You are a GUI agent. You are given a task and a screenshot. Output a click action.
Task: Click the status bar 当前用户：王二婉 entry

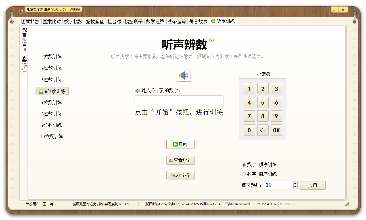point(39,204)
